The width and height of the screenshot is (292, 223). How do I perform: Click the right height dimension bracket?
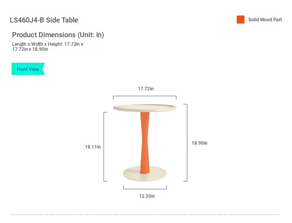[185, 143]
